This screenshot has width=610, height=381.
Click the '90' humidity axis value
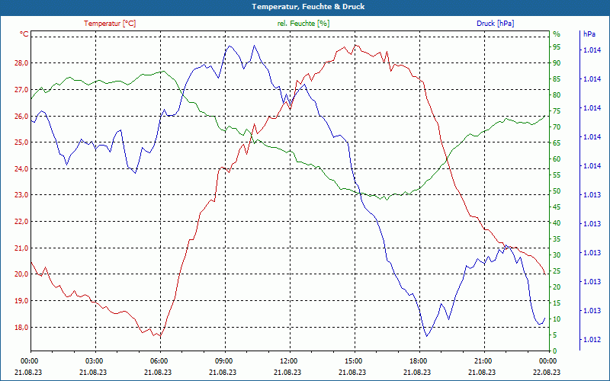[x=557, y=63]
